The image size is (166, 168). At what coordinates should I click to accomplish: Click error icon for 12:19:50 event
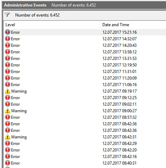point(8,65)
